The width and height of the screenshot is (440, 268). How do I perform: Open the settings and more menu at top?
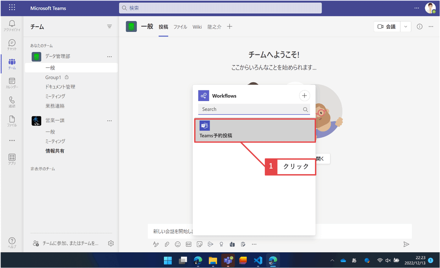417,8
